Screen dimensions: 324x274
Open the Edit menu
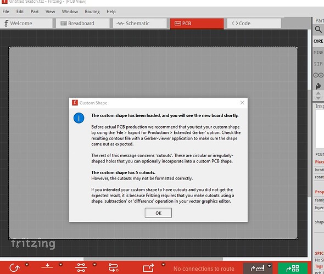tap(20, 12)
